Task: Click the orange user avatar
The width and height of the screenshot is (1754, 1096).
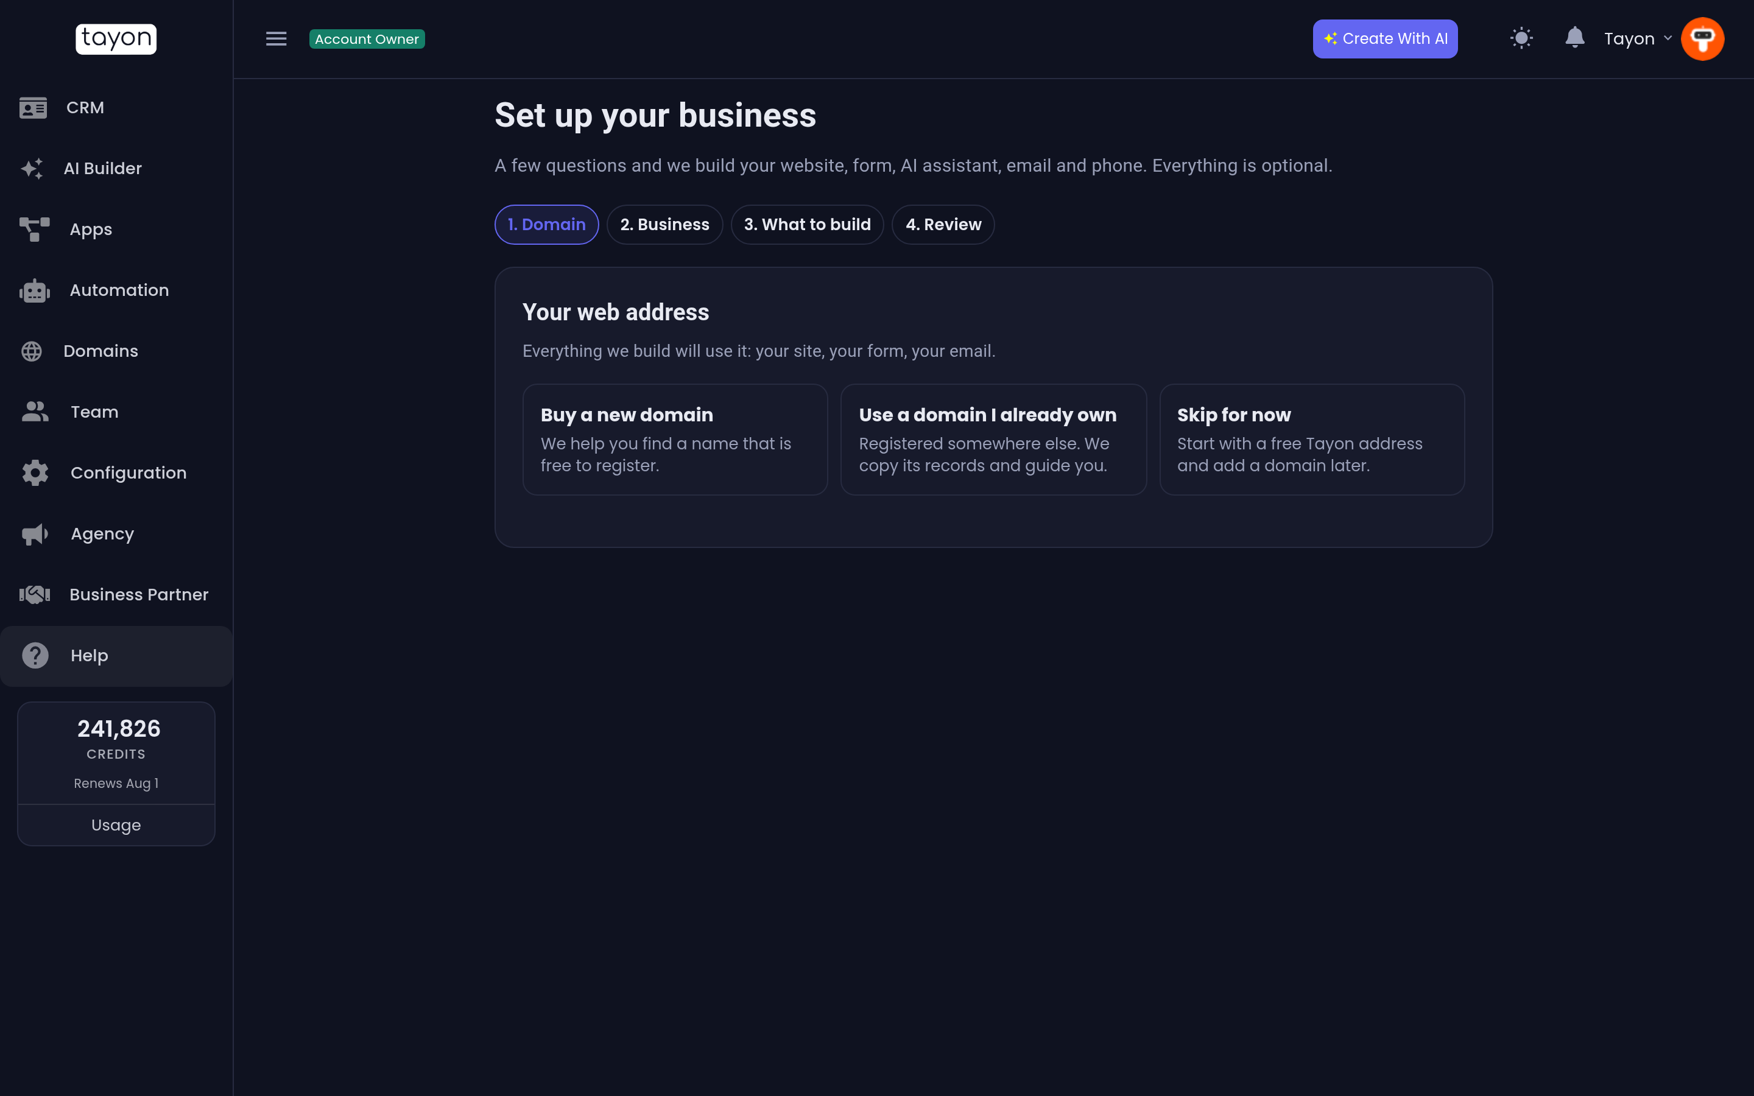Action: click(1703, 39)
